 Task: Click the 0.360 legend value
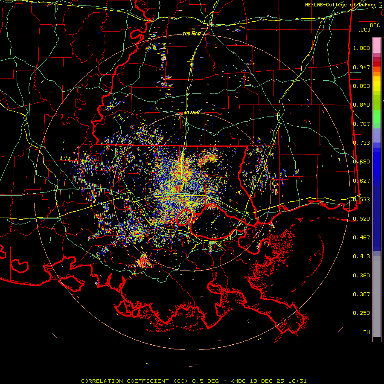(x=361, y=276)
